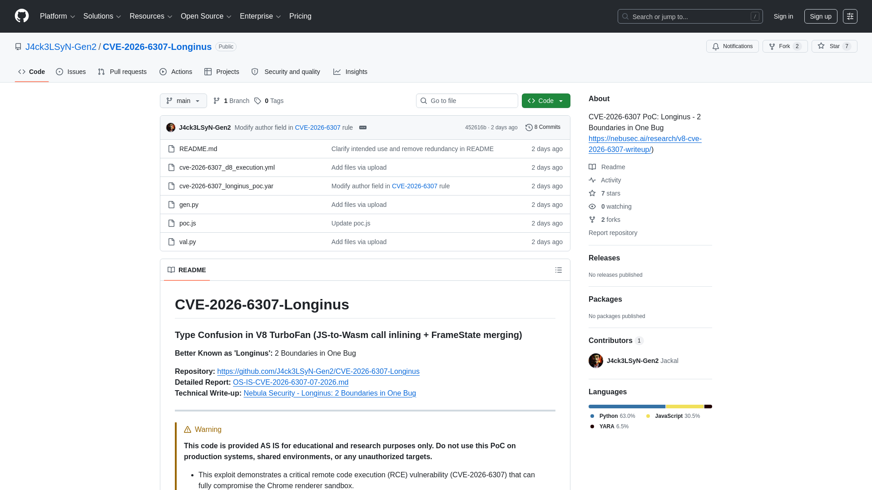Click the pulse icon beside Activity
Image resolution: width=872 pixels, height=490 pixels.
pyautogui.click(x=592, y=180)
